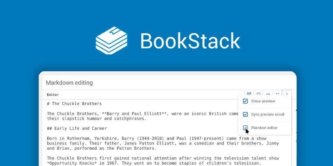This screenshot has height=166, width=333.
Task: Click the large BookStack wordmark text
Action: click(x=190, y=41)
